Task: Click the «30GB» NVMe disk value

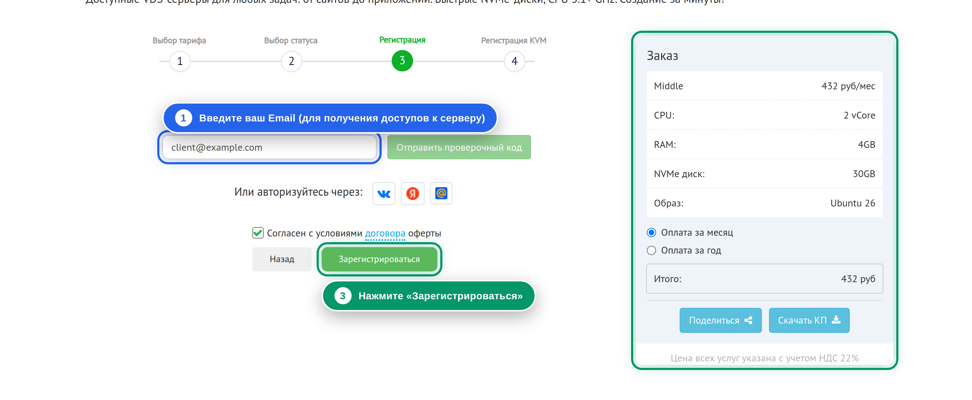Action: click(864, 174)
